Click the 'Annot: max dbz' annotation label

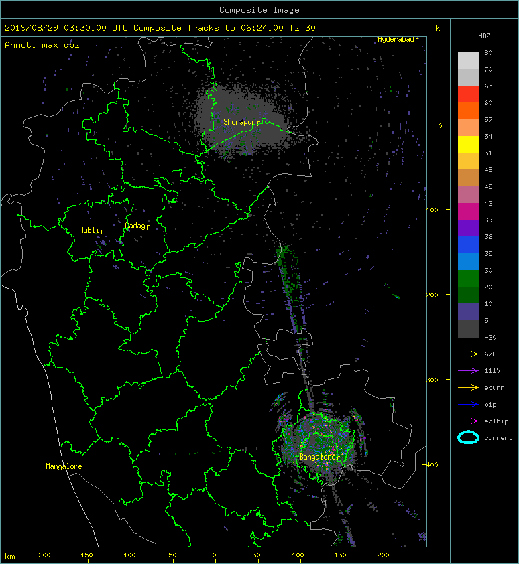(42, 45)
